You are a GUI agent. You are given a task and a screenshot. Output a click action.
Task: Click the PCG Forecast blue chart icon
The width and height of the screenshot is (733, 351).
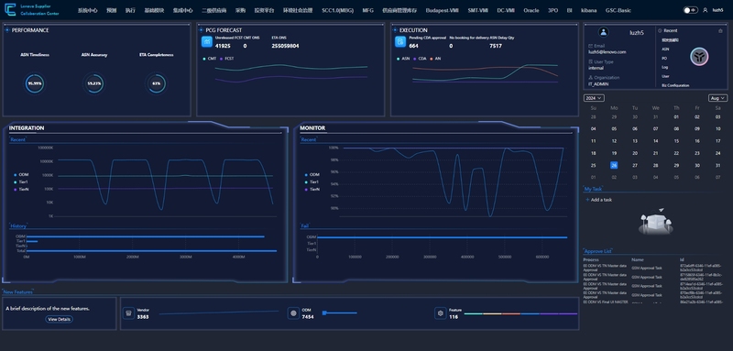(207, 42)
